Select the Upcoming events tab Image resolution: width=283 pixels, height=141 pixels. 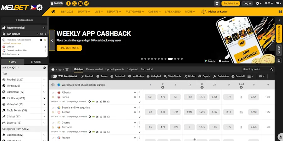tap(115, 69)
